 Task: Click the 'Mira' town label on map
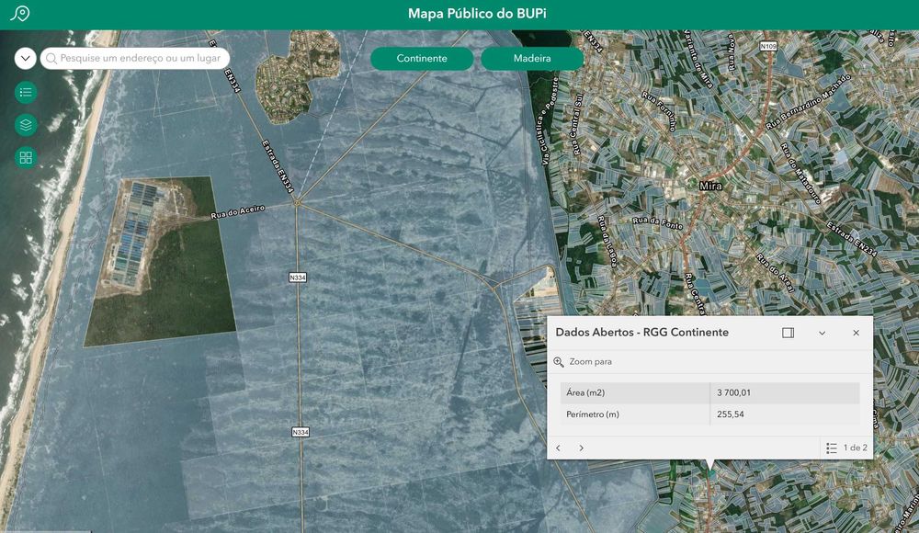(x=710, y=186)
